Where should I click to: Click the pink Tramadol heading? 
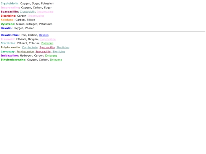coord(8,39)
